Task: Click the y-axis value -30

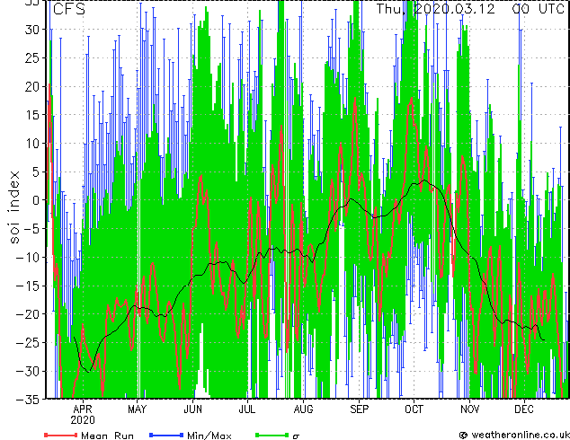Action: [x=28, y=371]
